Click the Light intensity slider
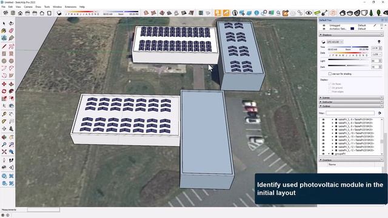 (348, 59)
